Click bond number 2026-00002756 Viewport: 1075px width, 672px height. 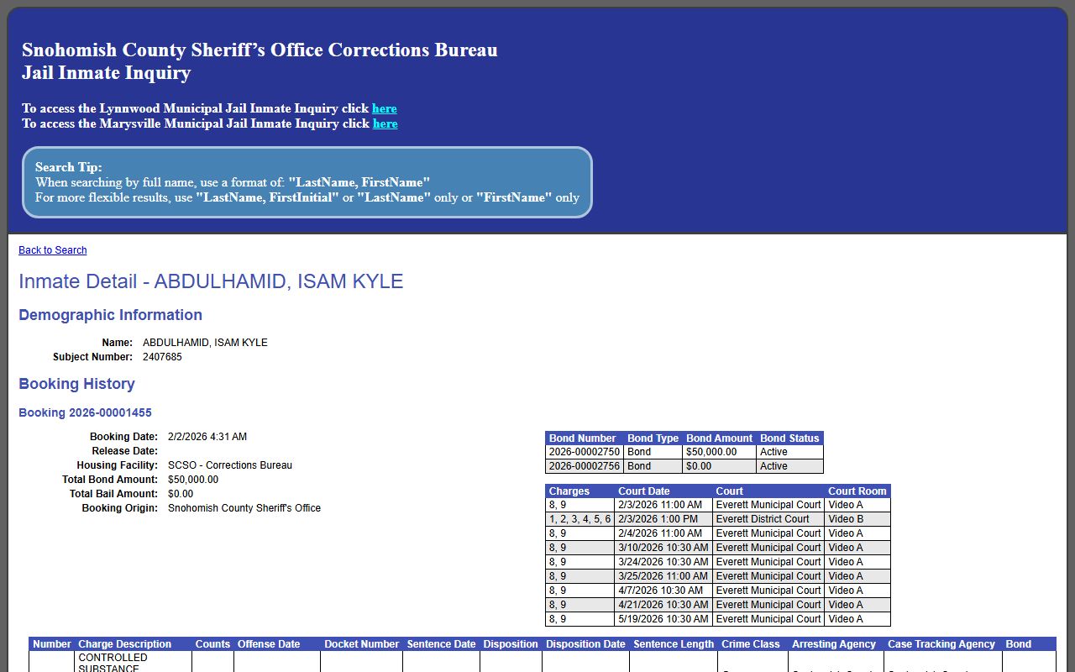click(585, 466)
